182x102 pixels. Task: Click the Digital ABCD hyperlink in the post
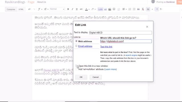[x=51, y=70]
